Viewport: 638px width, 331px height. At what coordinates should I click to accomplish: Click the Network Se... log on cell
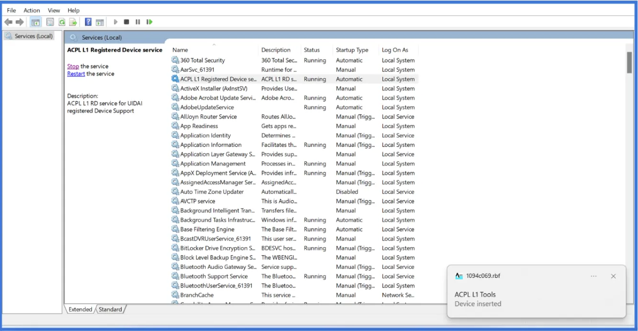pos(398,295)
